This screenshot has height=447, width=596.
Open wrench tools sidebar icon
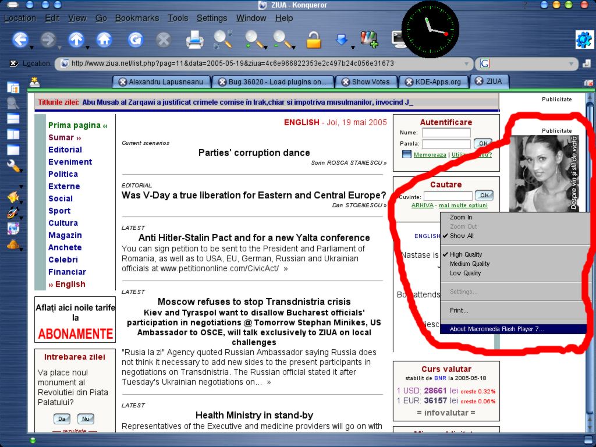[x=13, y=165]
